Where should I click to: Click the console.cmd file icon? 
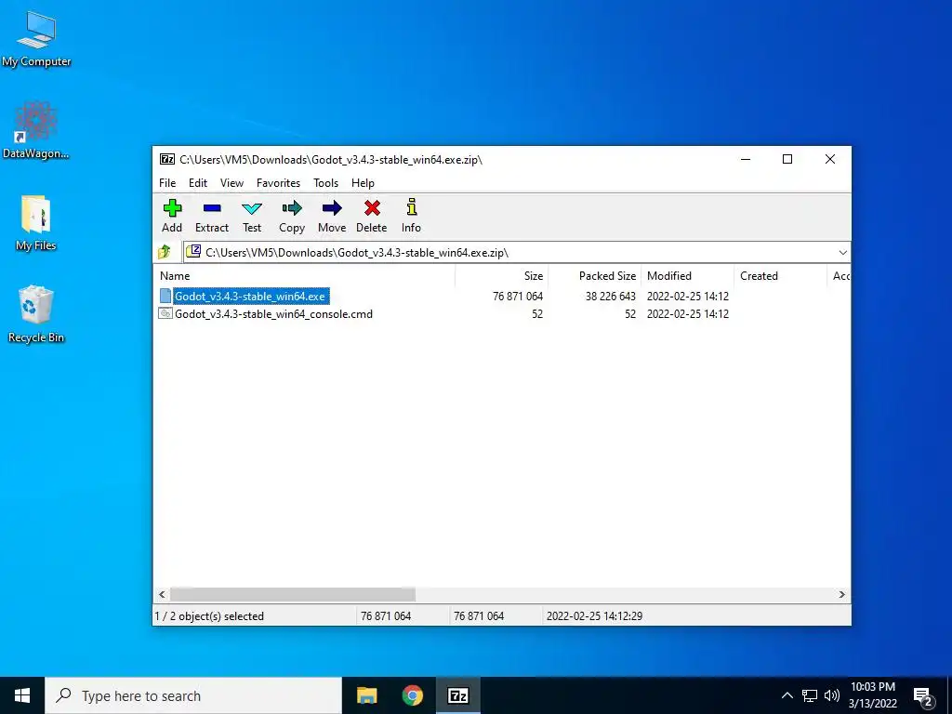(x=165, y=313)
